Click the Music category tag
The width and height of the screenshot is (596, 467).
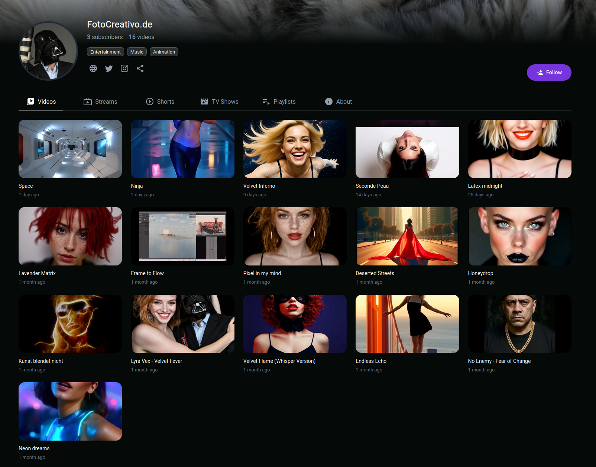[137, 52]
